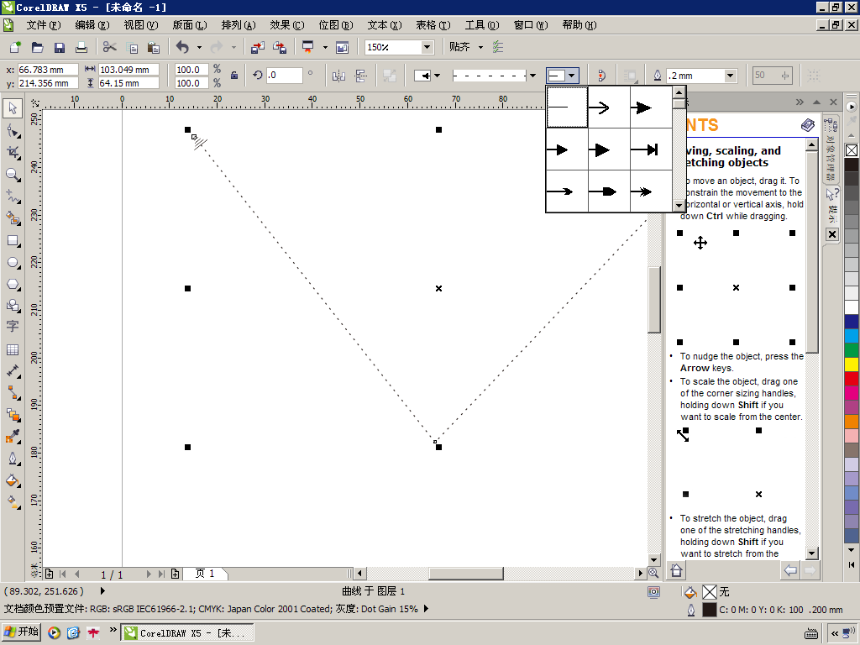This screenshot has height=645, width=860.
Task: Select the Freehand curve tool
Action: pyautogui.click(x=13, y=197)
